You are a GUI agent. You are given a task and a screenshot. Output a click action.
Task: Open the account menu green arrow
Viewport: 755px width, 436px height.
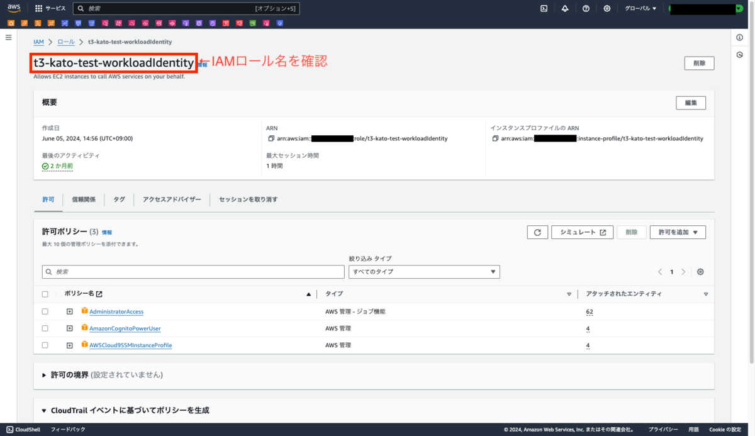pyautogui.click(x=739, y=9)
